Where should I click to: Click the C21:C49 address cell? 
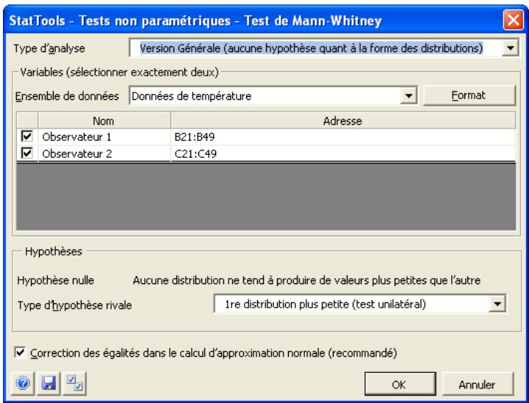tap(343, 153)
